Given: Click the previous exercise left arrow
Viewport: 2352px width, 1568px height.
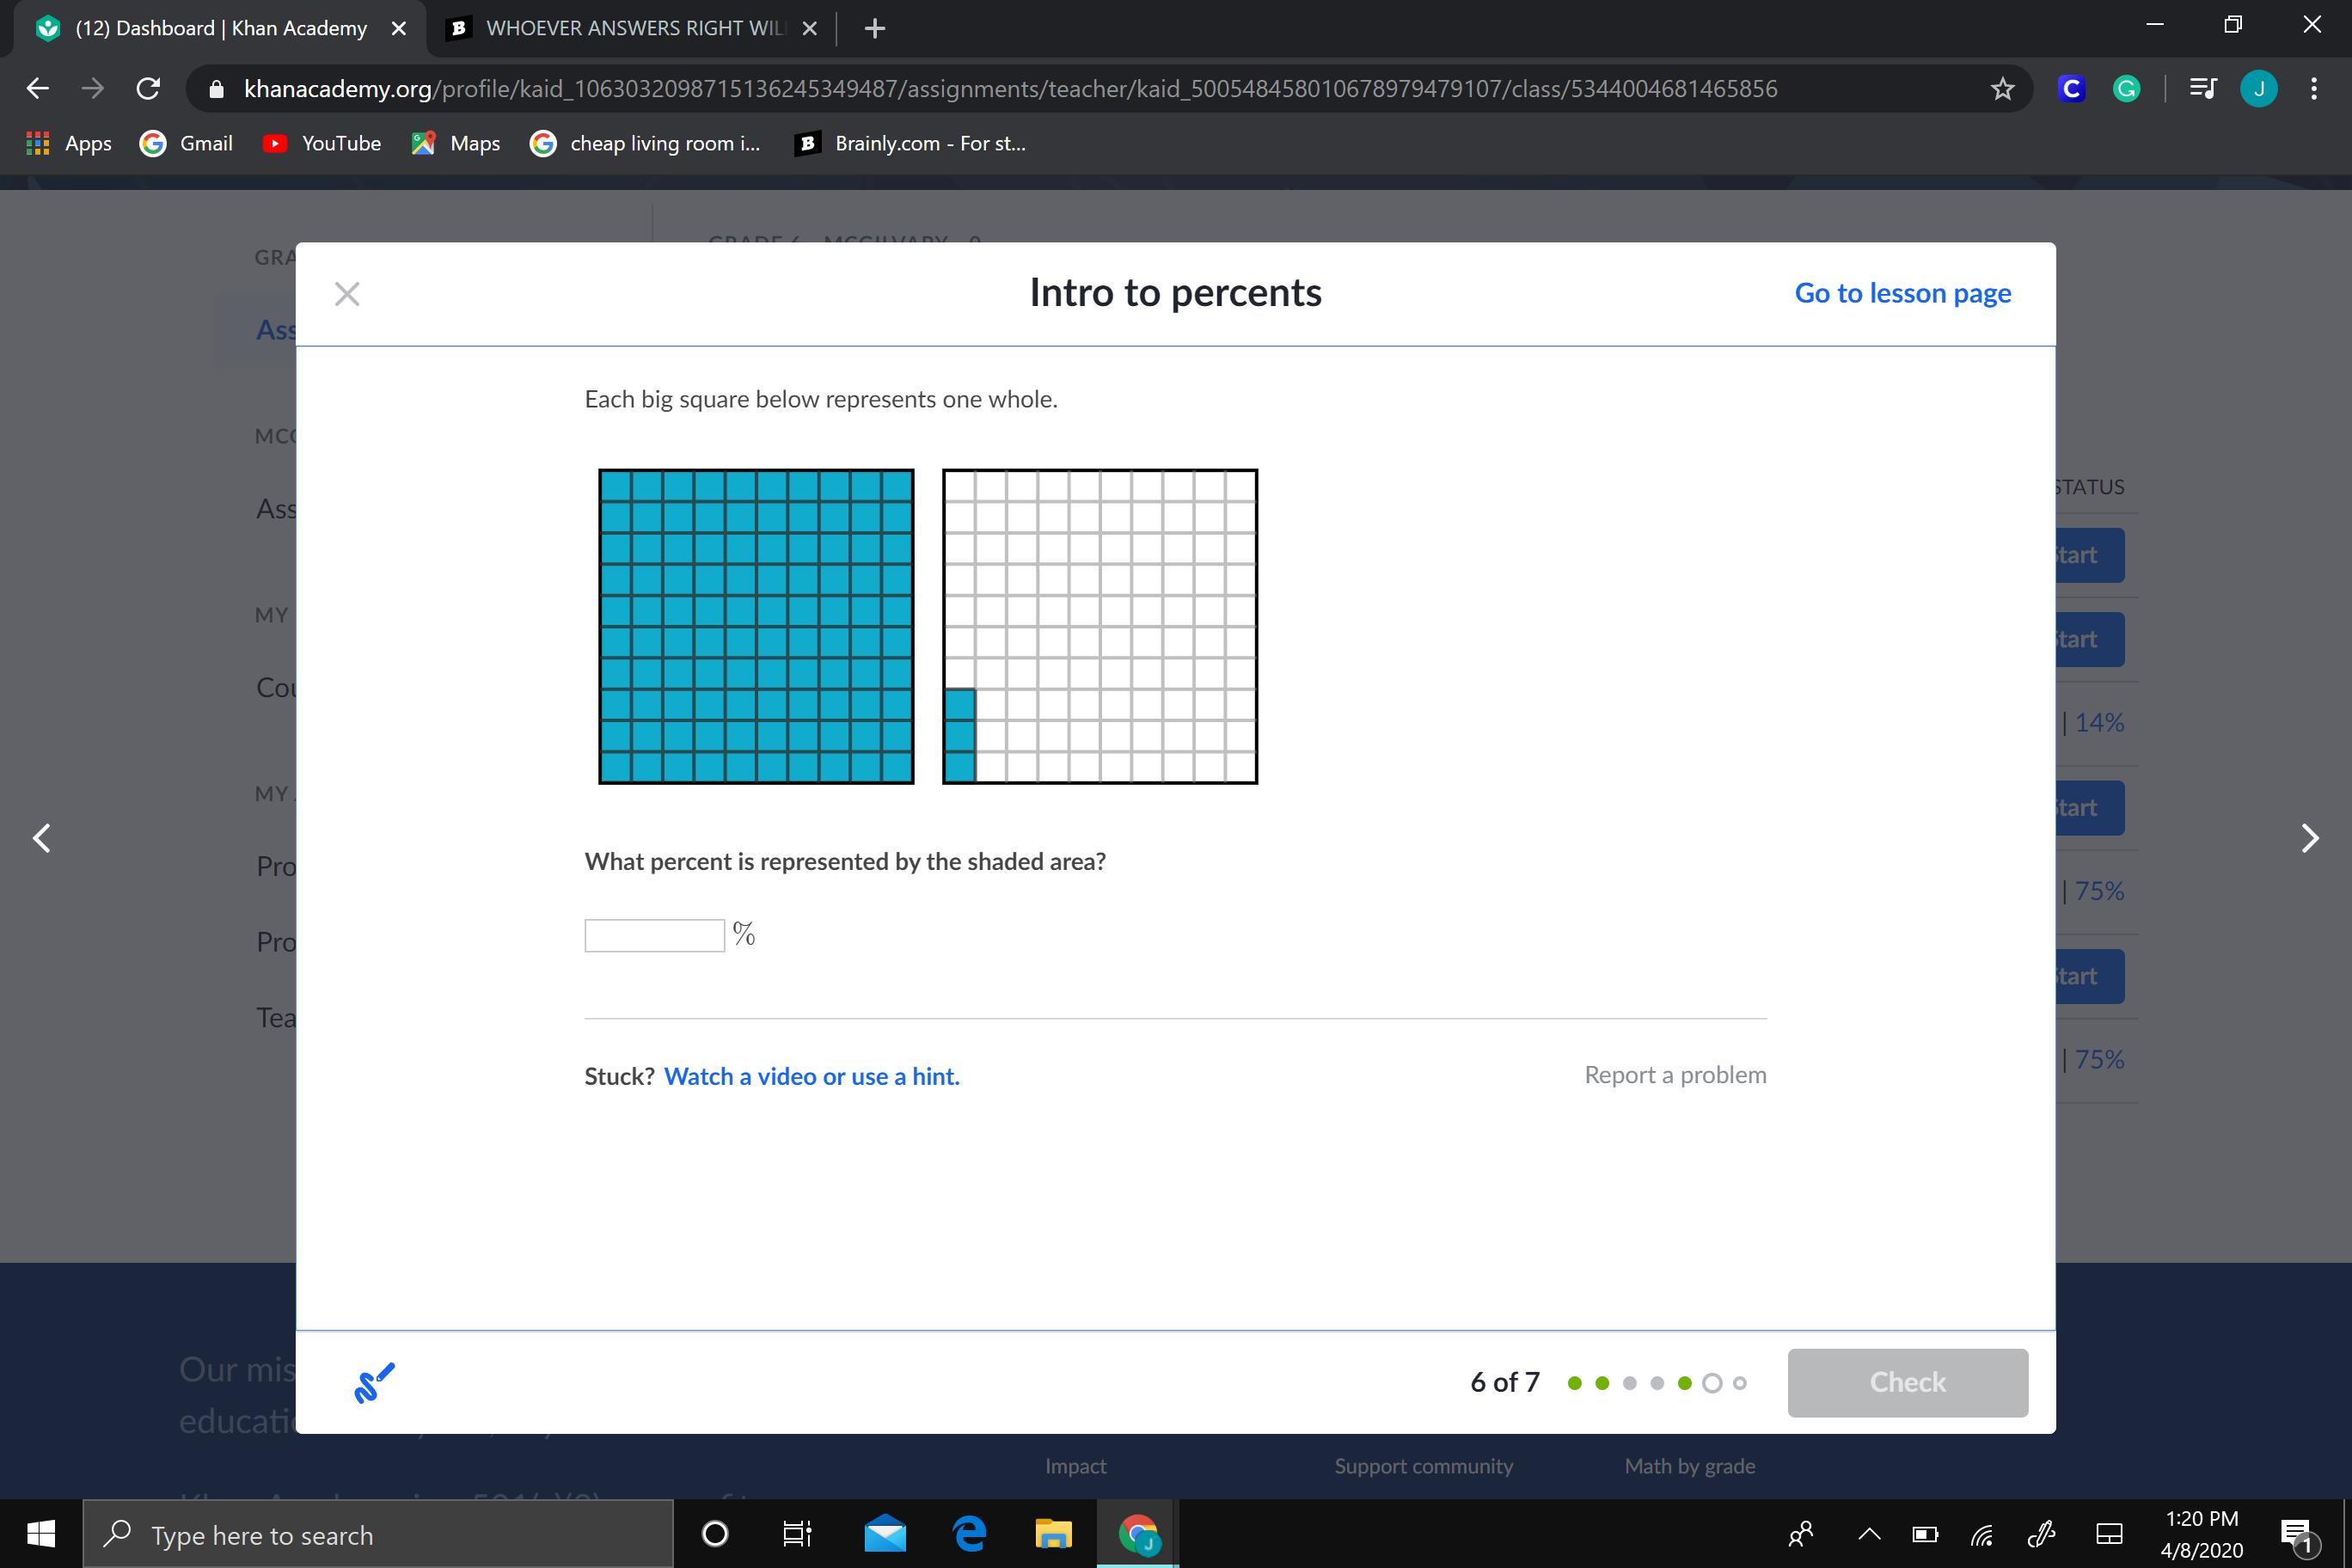Looking at the screenshot, I should (42, 838).
